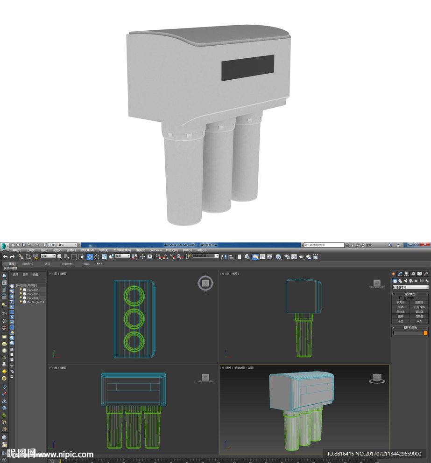Open the Utilities hammer panel icon
Image resolution: width=431 pixels, height=463 pixels.
(426, 274)
